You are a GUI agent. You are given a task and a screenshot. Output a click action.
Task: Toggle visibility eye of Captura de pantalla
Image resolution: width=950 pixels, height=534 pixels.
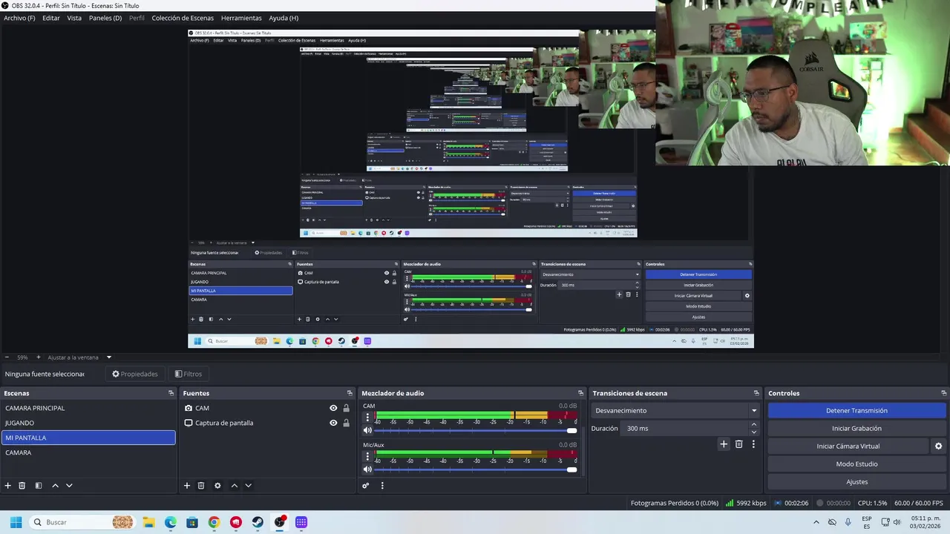[333, 423]
